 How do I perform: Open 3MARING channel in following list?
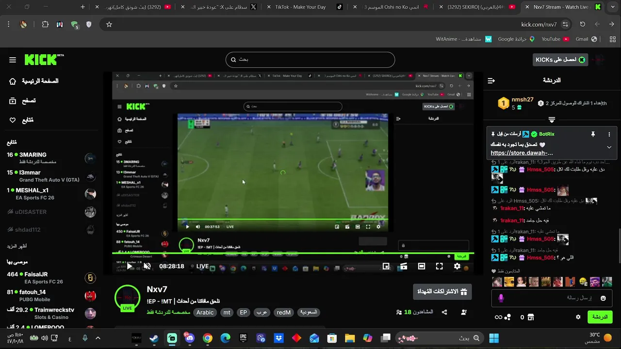[x=51, y=158]
